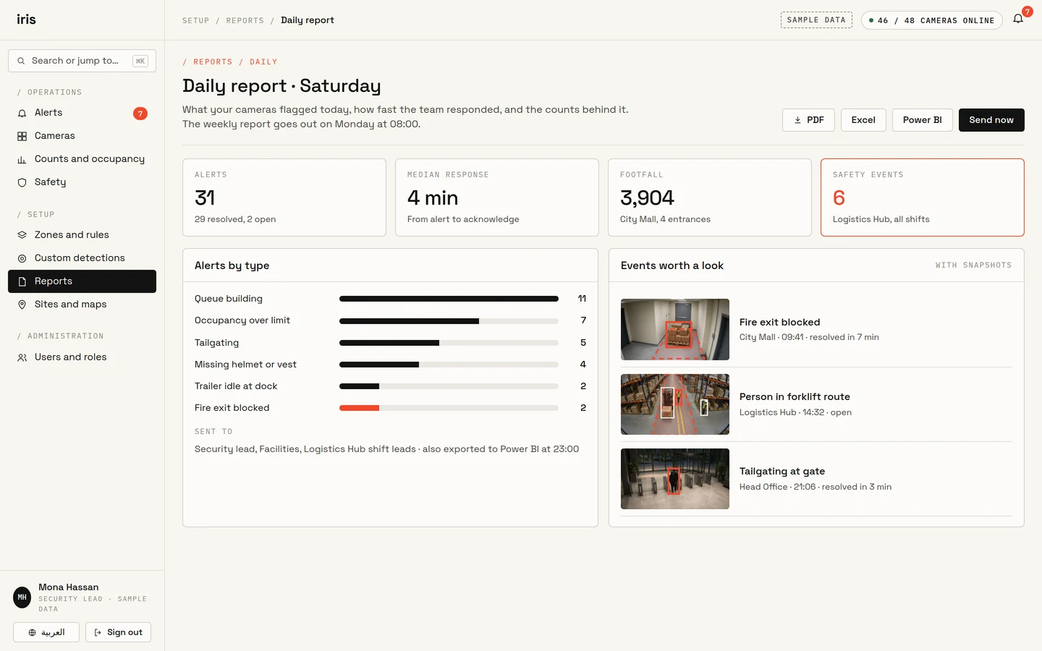This screenshot has width=1042, height=651.
Task: Open Sites and maps
Action: [82, 305]
